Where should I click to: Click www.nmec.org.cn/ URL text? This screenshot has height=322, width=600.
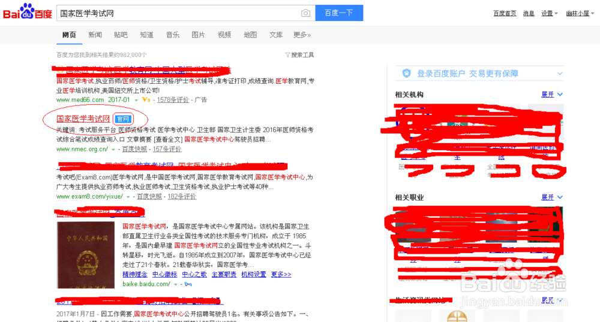tap(82, 149)
